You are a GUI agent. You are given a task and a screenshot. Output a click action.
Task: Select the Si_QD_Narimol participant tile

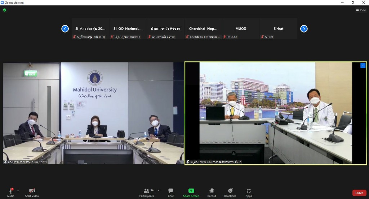coord(128,29)
